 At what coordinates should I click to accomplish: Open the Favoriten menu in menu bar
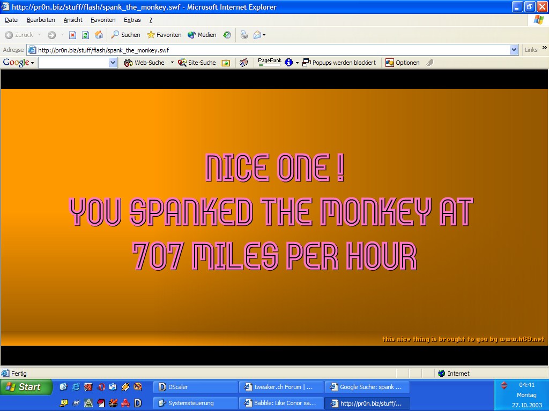tap(103, 20)
